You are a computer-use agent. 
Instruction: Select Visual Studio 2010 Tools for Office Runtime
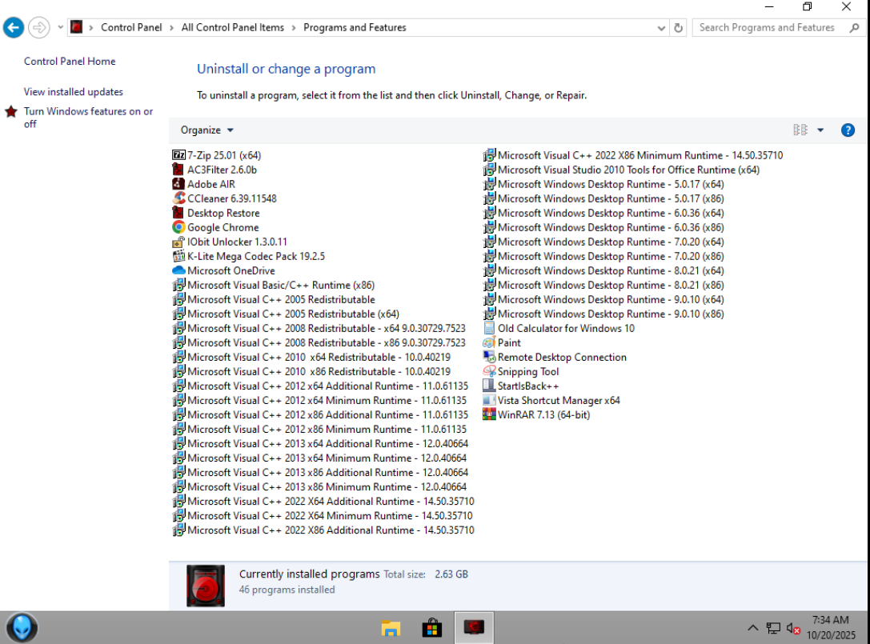pos(622,170)
